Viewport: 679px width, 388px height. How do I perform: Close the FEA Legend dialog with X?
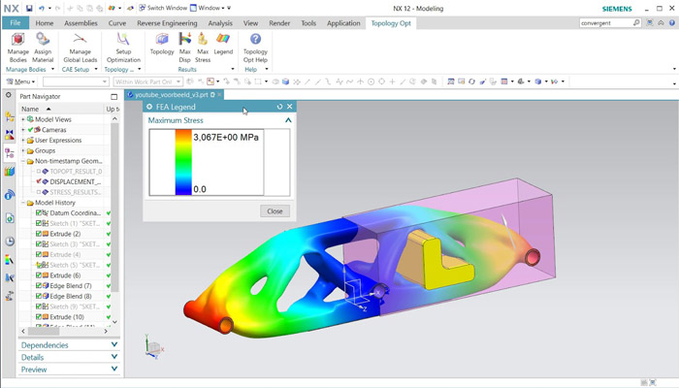(290, 107)
